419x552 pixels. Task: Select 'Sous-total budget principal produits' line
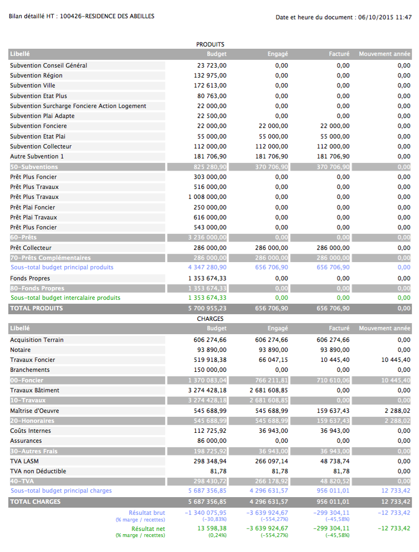click(x=62, y=267)
